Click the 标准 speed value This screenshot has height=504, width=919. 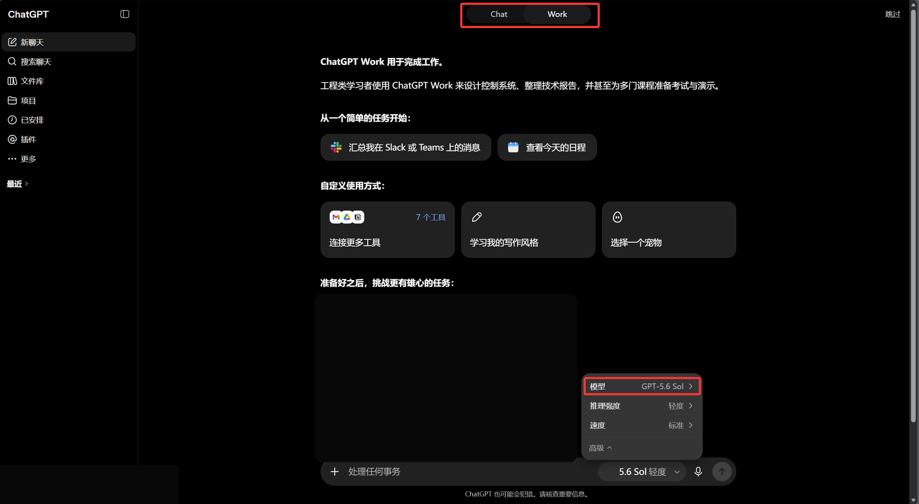point(676,425)
